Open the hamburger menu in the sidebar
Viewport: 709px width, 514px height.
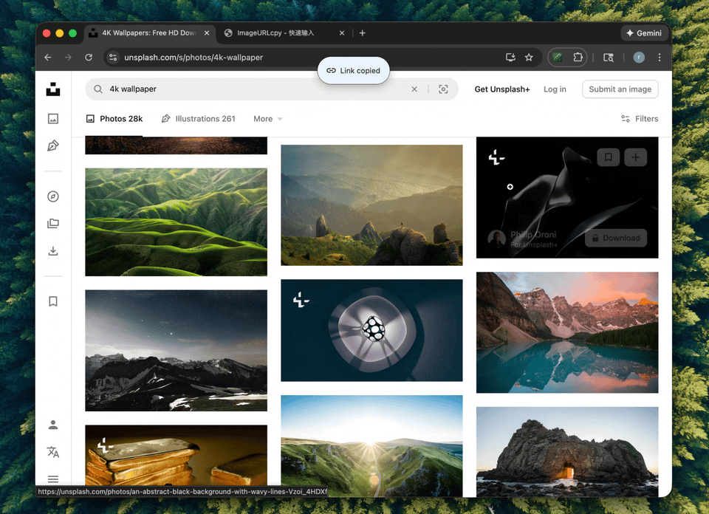click(53, 479)
